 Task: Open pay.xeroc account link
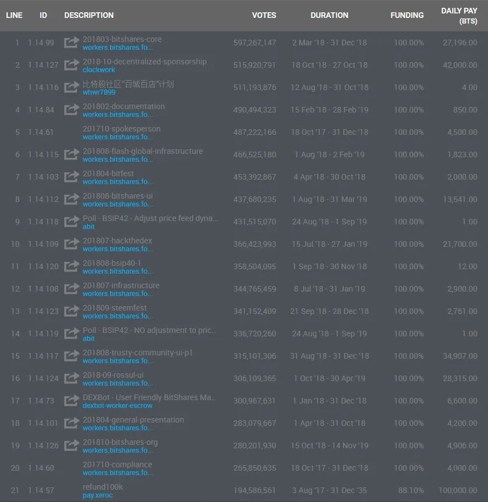coord(97,496)
